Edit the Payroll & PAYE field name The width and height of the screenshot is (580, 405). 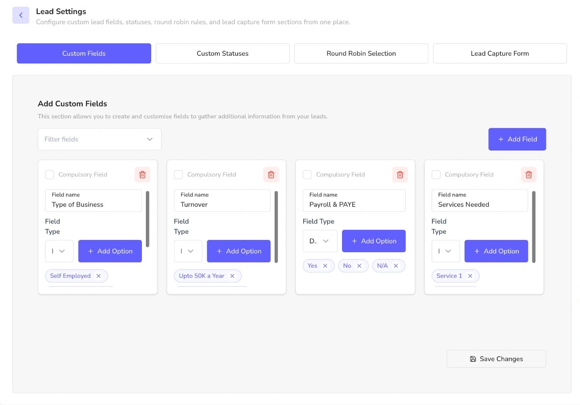(354, 201)
